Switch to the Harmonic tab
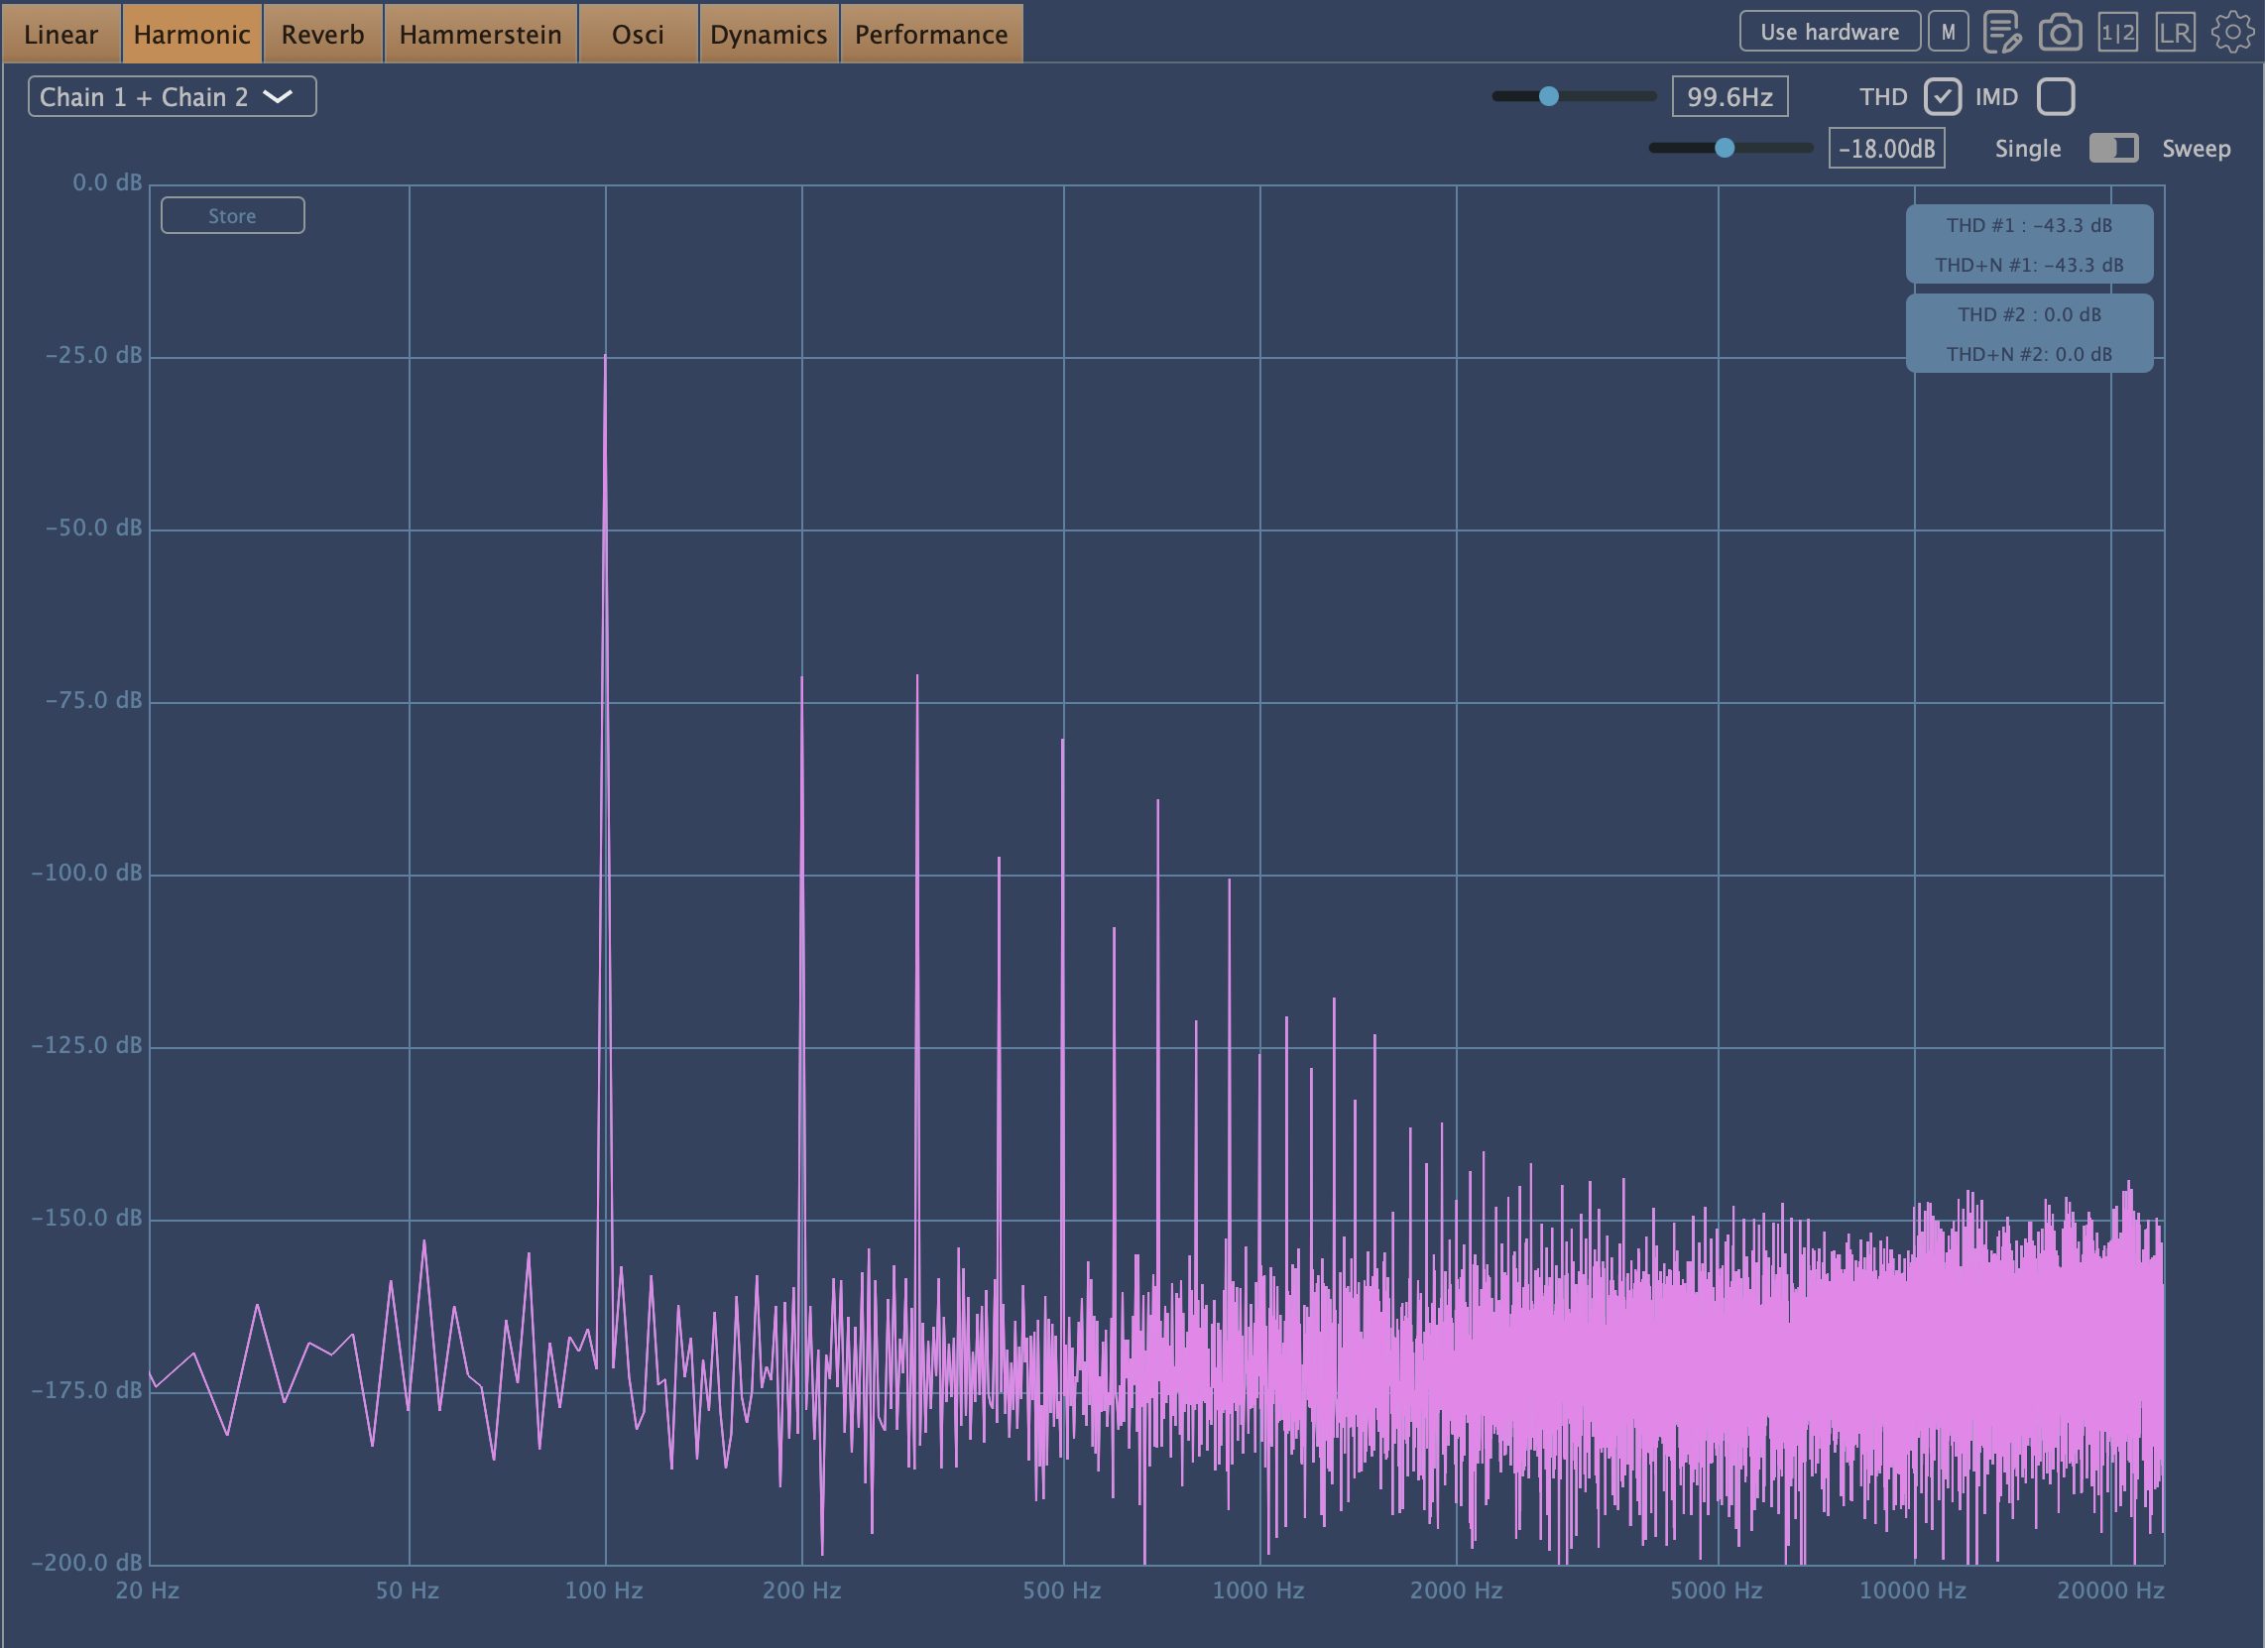 [x=191, y=34]
